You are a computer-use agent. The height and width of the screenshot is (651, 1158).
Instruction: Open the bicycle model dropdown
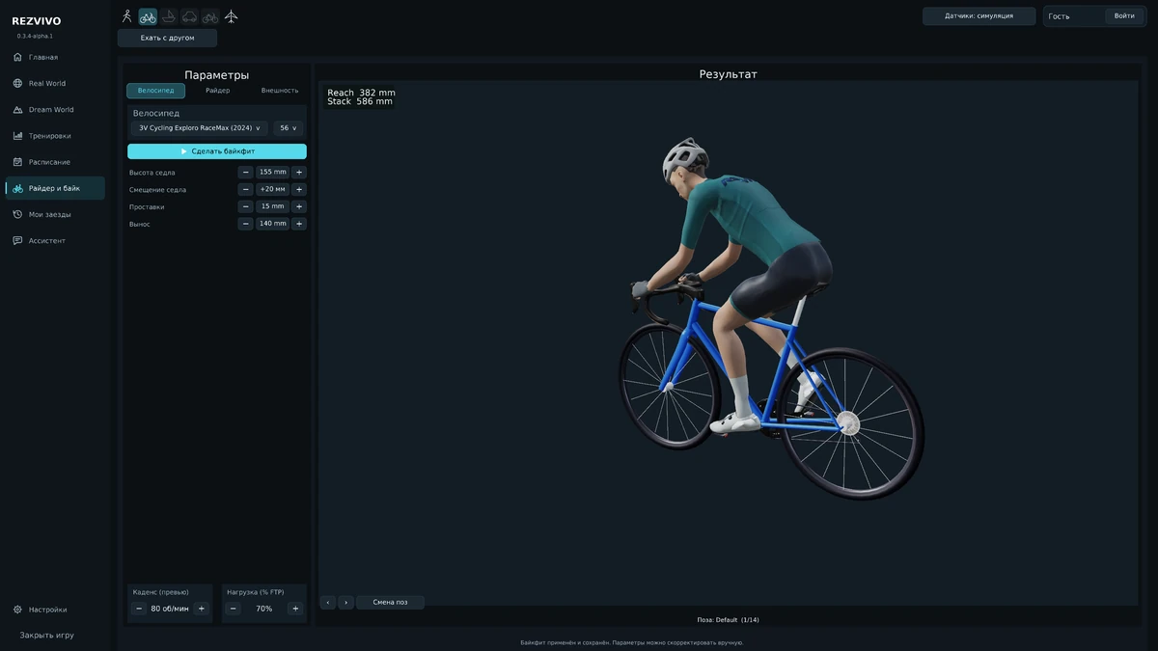(x=199, y=128)
